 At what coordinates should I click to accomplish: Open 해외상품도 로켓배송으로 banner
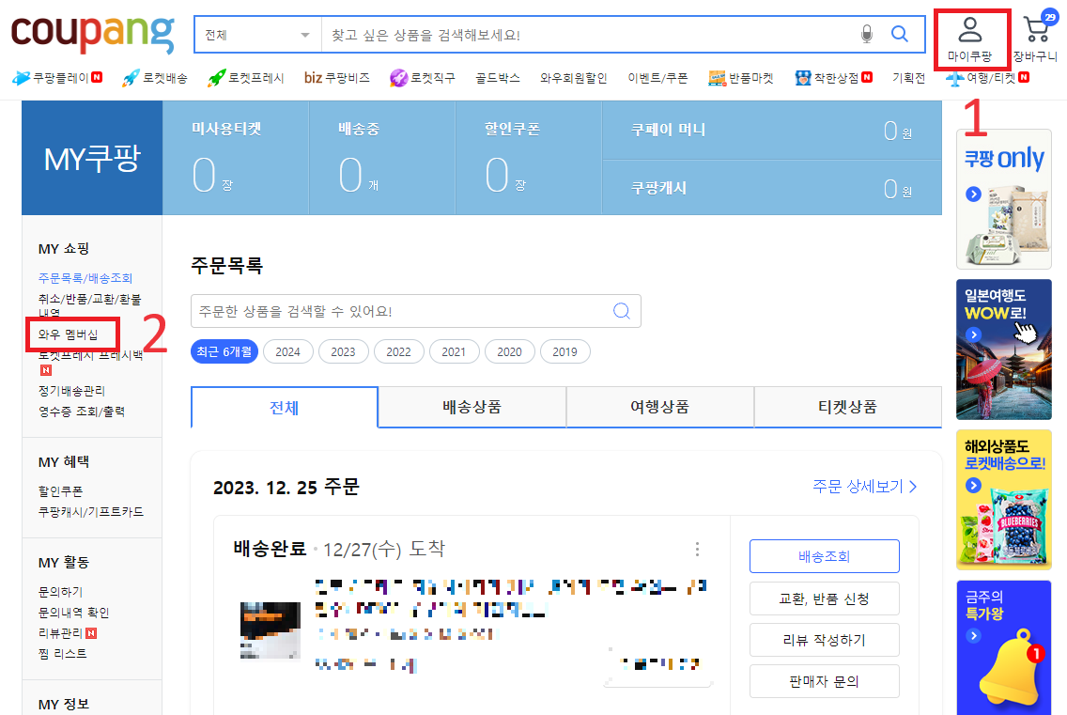click(x=1004, y=500)
